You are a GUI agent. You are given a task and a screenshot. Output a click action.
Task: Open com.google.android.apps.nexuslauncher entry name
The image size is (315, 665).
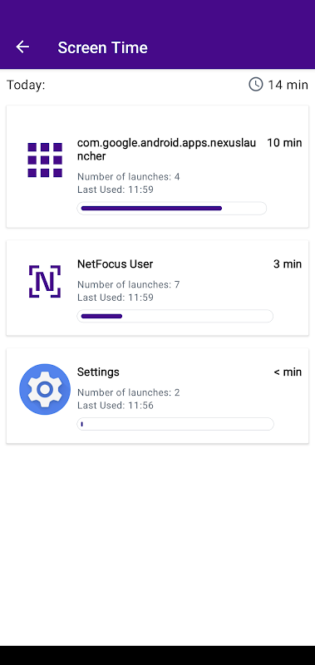point(166,150)
